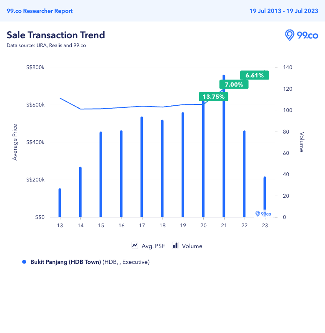Click the 60 volume axis label
Screen dimensions: 325x333
click(286, 153)
